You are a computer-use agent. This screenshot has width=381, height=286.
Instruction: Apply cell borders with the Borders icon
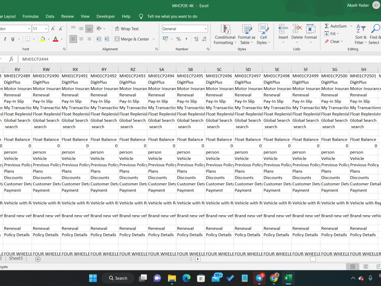click(28, 39)
